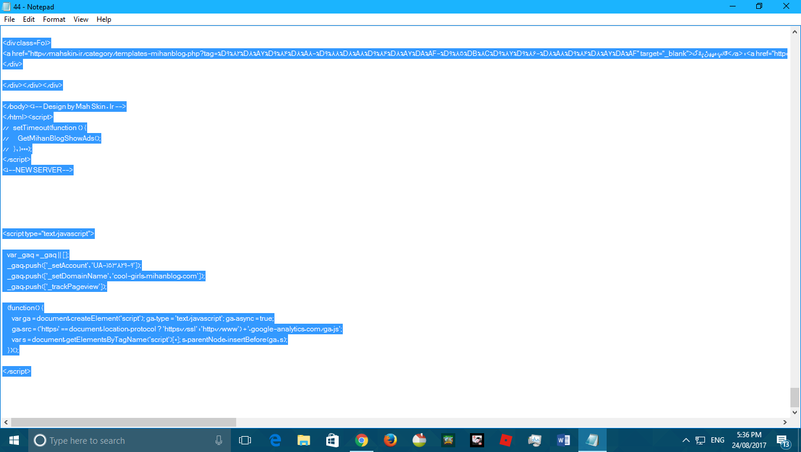Click the 'getElementsByTagName' line

coord(145,340)
